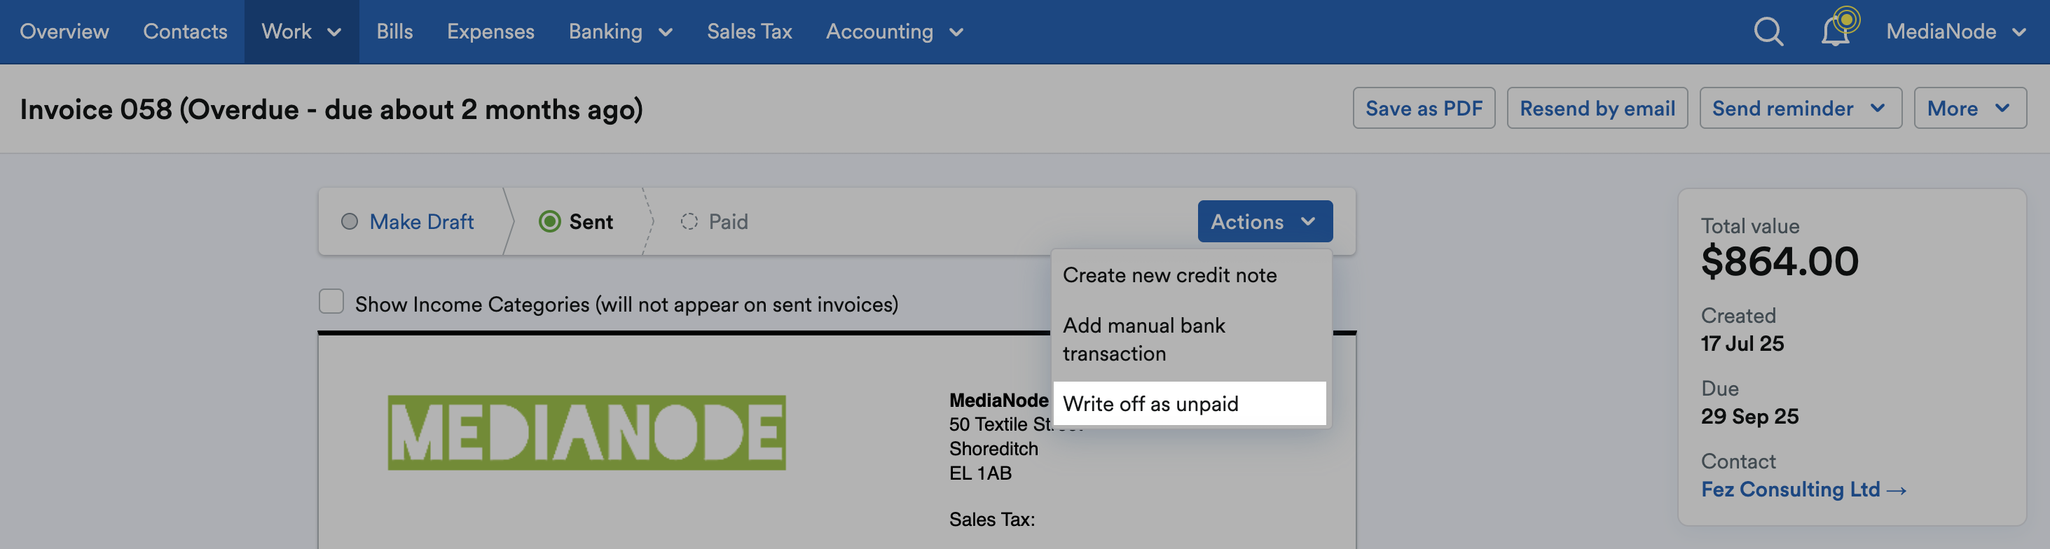2050x549 pixels.
Task: Open the search magnifier icon
Action: (x=1768, y=32)
